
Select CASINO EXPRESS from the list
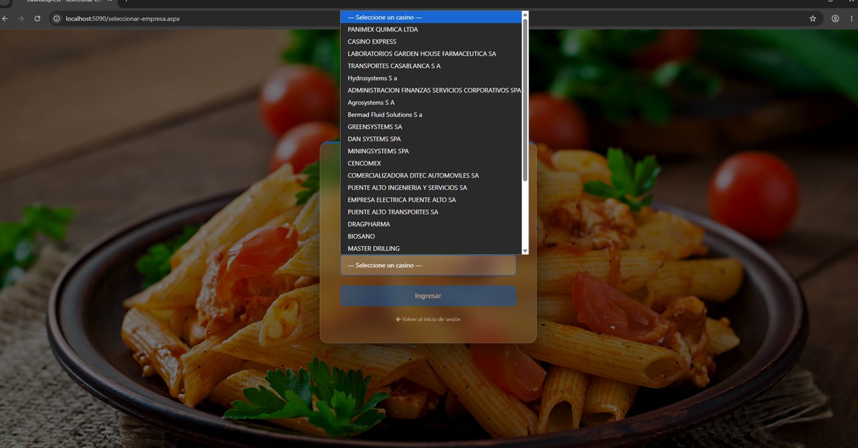pos(431,42)
